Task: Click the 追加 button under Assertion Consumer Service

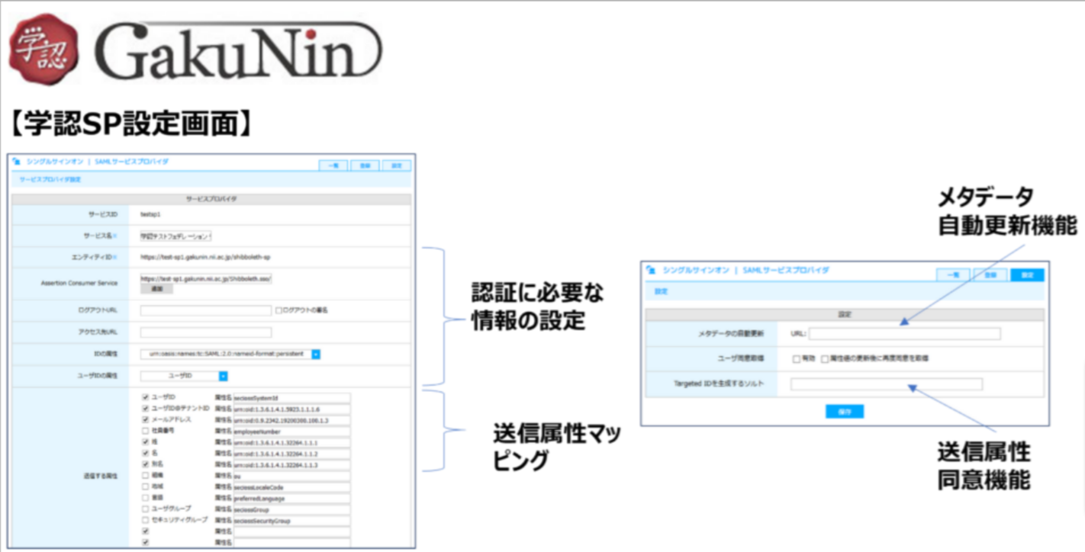Action: click(156, 289)
